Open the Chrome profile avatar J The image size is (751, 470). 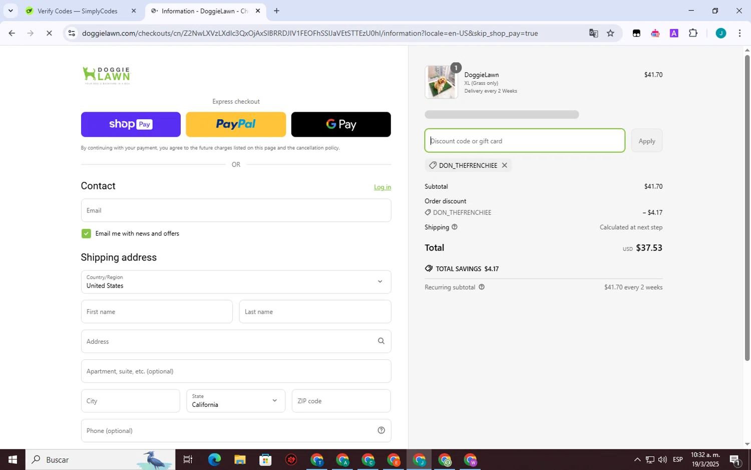click(720, 34)
